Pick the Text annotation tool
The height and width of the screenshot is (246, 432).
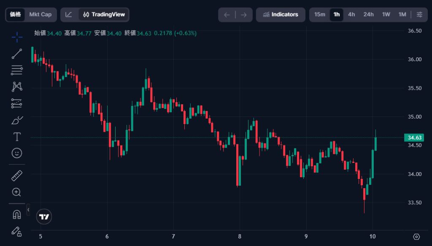point(17,137)
